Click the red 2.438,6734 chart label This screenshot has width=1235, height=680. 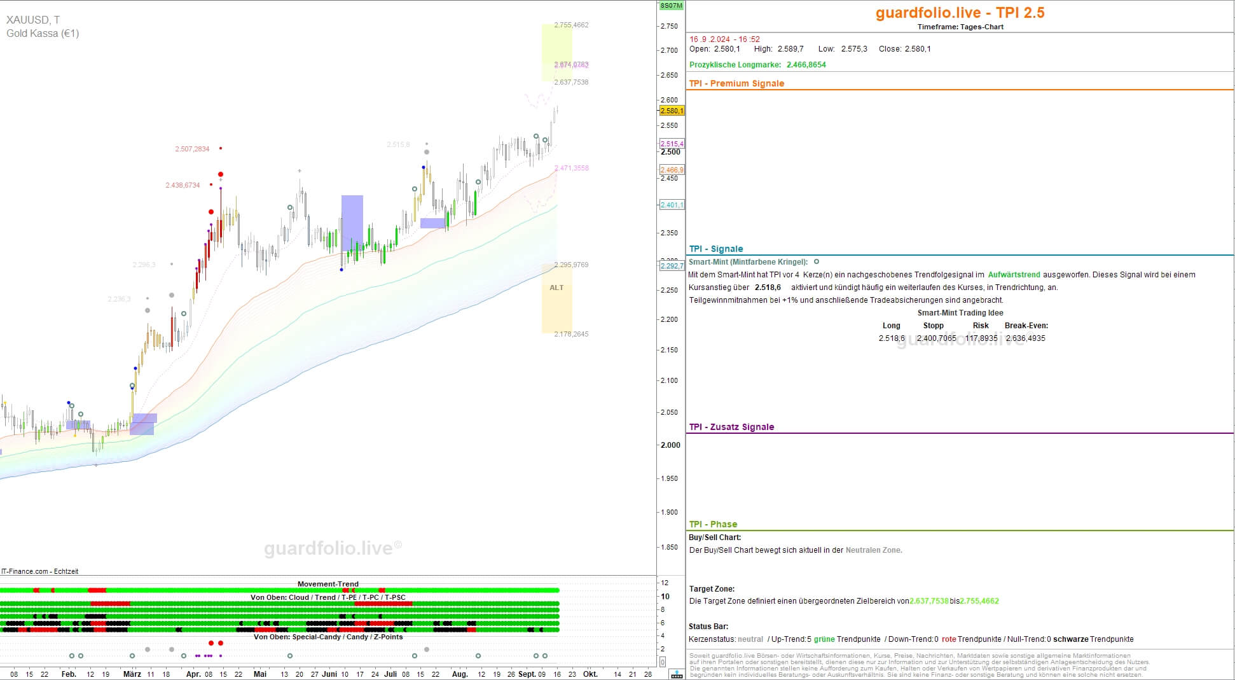click(183, 185)
